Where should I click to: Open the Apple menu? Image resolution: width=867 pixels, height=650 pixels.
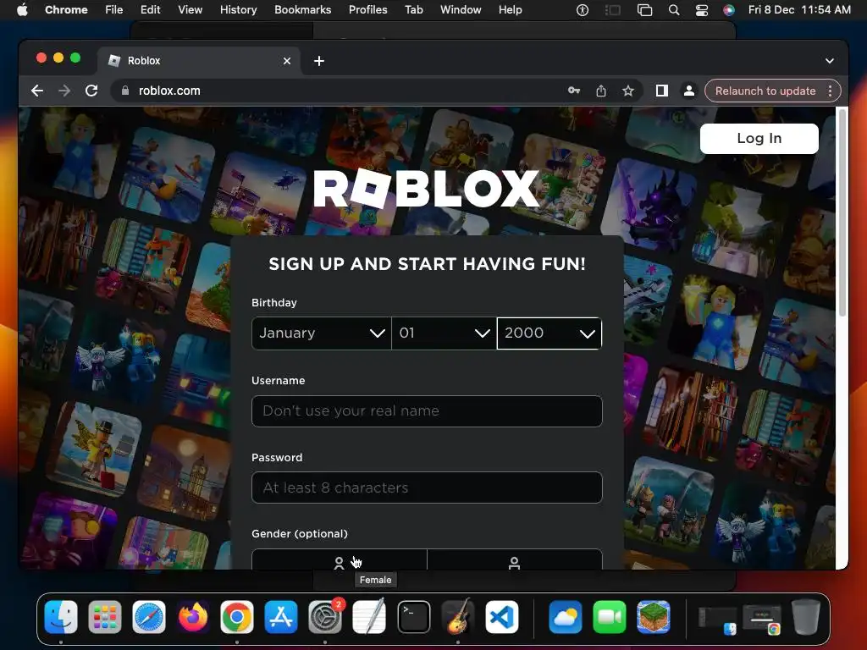click(x=22, y=10)
